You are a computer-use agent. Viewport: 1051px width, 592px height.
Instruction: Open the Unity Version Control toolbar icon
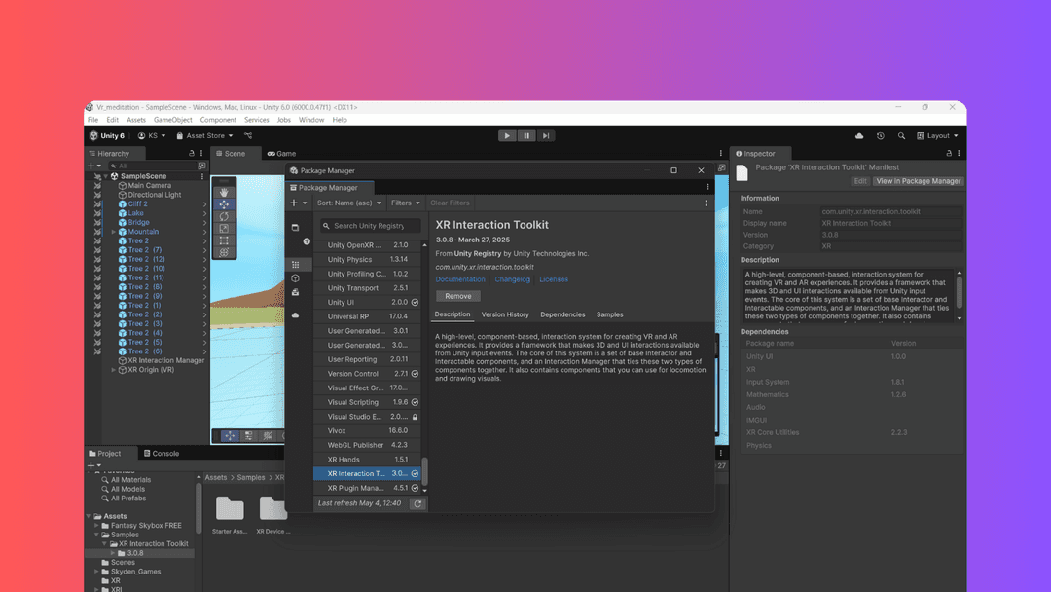pos(248,136)
